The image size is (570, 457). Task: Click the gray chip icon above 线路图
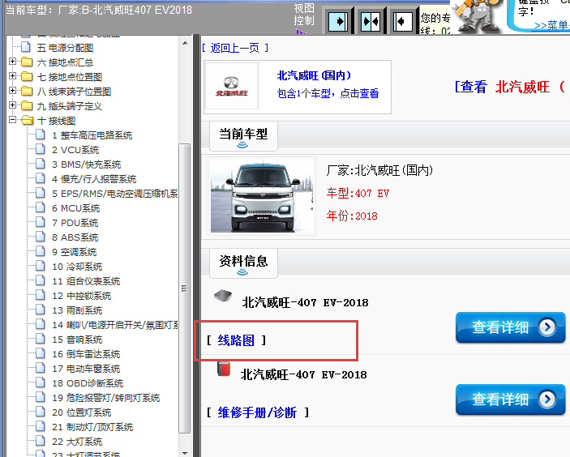(223, 296)
